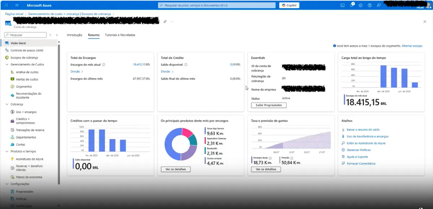Open the Alertas de custos icon
The width and height of the screenshot is (433, 209).
[x=13, y=79]
